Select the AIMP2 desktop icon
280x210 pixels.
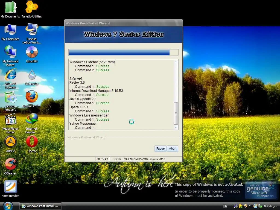(10, 144)
